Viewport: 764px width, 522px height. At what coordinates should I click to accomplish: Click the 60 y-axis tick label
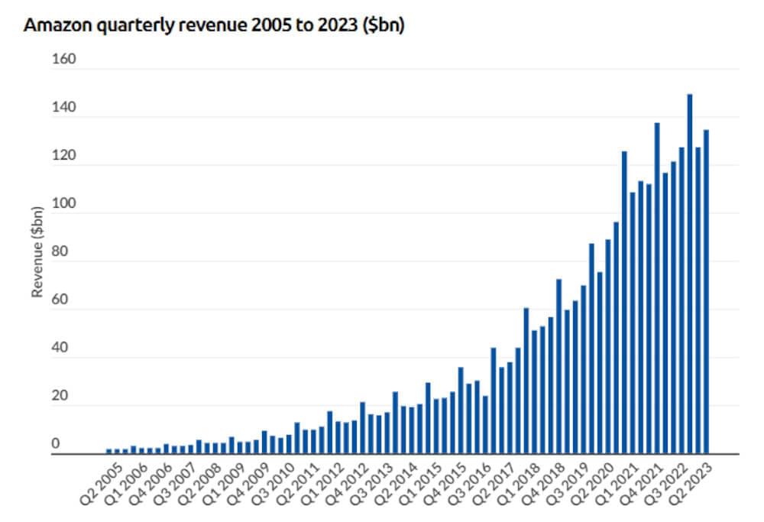point(60,300)
